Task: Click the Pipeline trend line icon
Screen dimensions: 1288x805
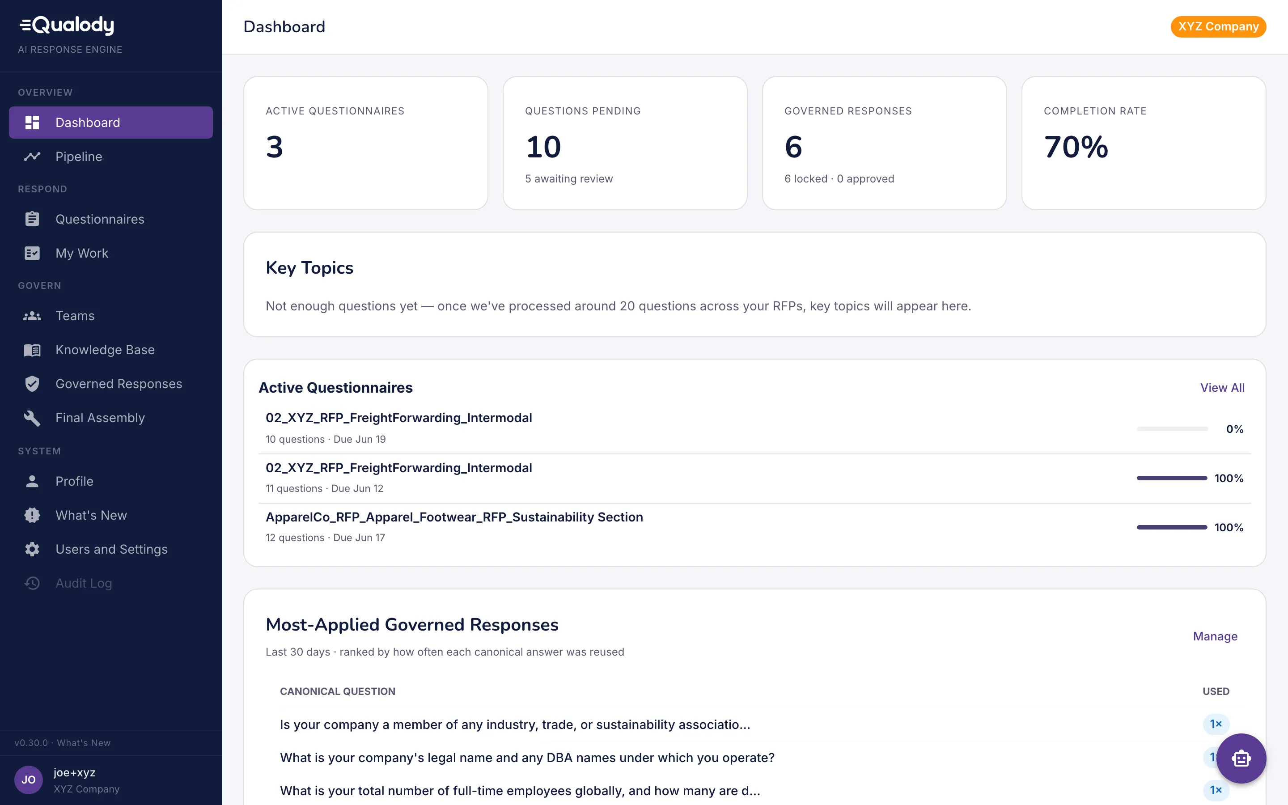Action: point(32,157)
